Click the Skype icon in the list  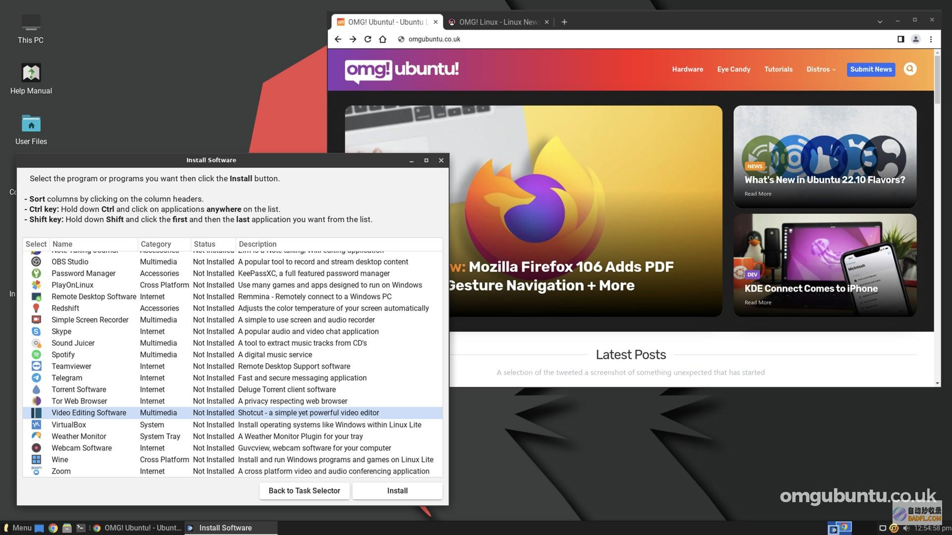click(x=36, y=331)
